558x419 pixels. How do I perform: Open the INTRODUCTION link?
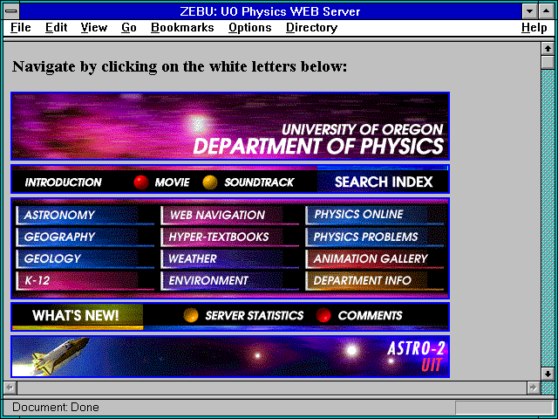[63, 182]
